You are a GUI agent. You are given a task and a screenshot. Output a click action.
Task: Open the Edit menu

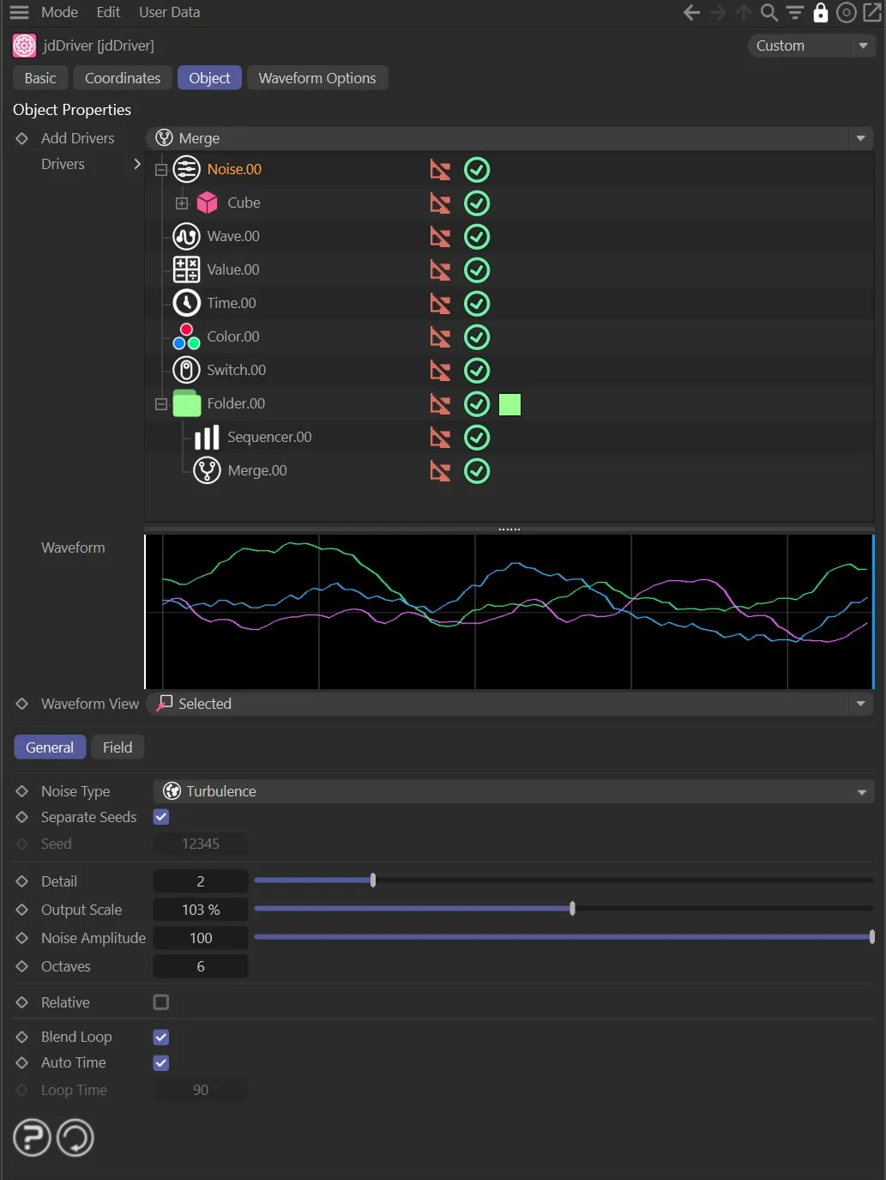point(107,12)
